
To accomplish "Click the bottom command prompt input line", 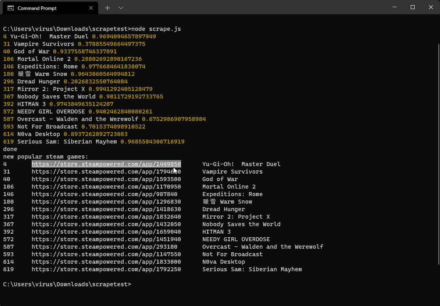I will (67, 284).
